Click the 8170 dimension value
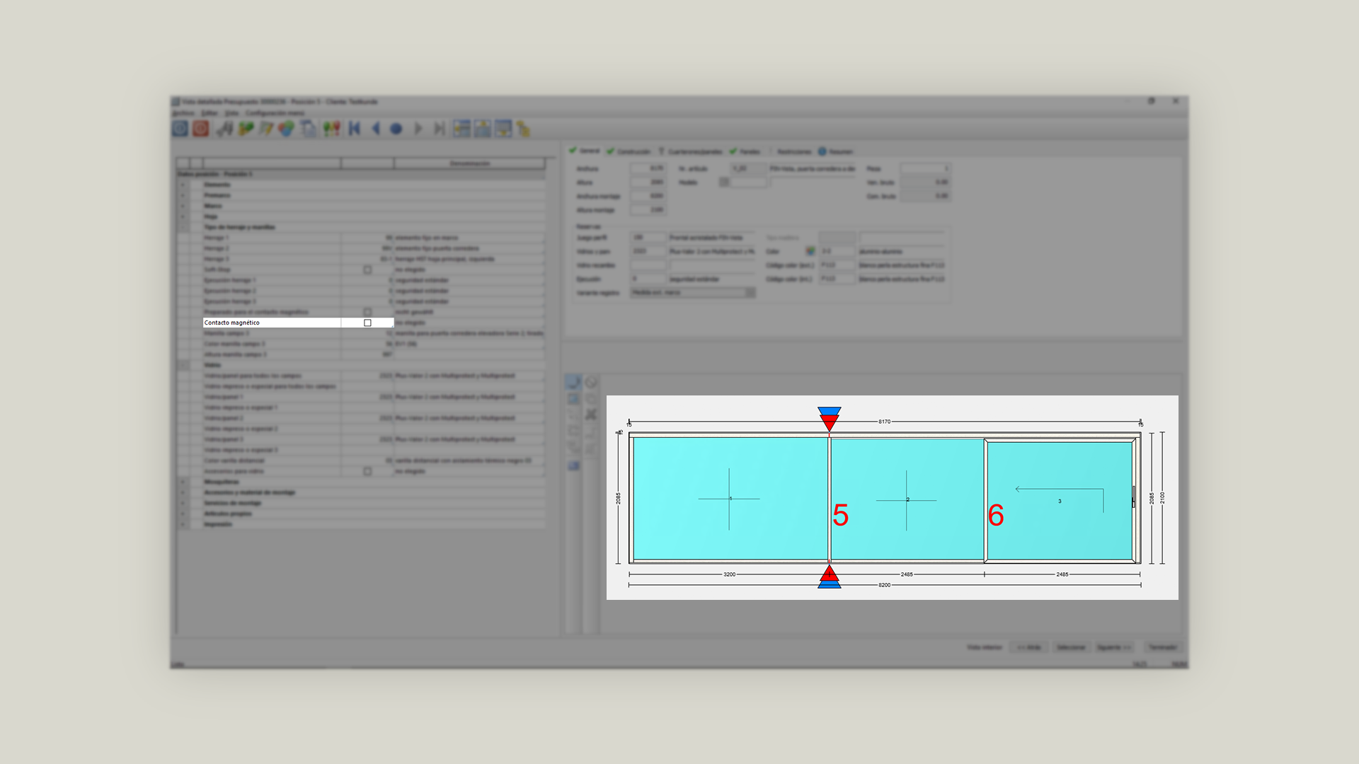The width and height of the screenshot is (1359, 764). tap(884, 422)
